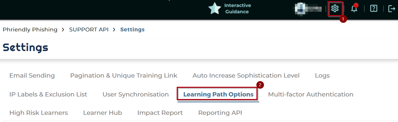Select the Learning Path Options tab

coord(218,94)
